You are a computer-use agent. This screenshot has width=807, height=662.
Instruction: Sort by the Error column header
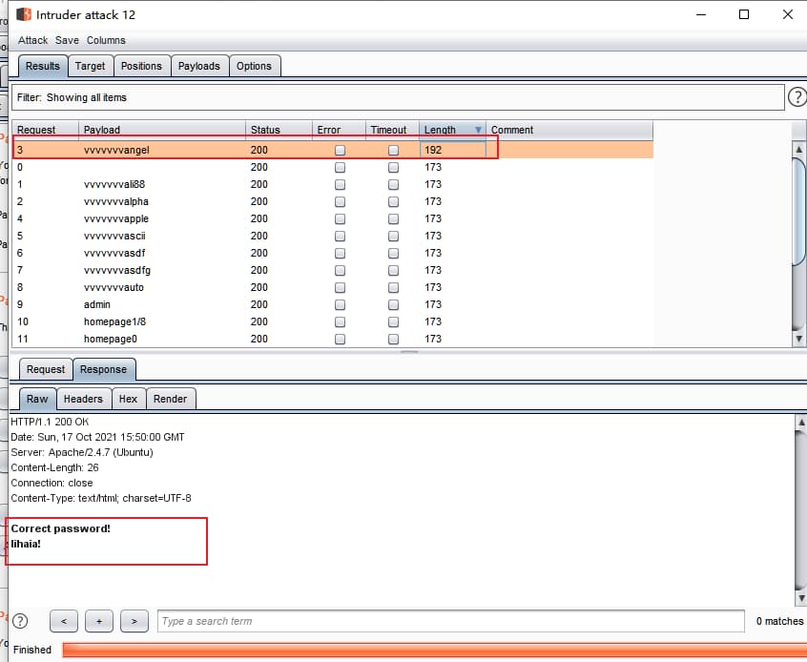pyautogui.click(x=339, y=130)
